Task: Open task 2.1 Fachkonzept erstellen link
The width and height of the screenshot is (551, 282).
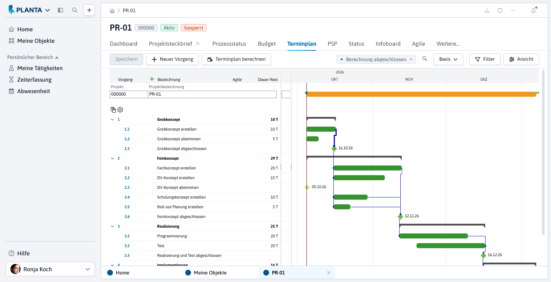Action: pyautogui.click(x=127, y=168)
